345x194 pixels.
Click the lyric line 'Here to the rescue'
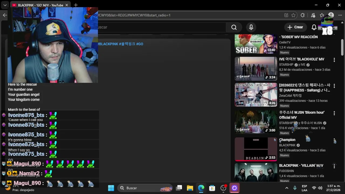[22, 85]
